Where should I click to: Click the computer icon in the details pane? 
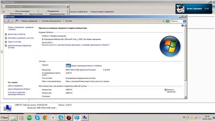pyautogui.click(x=8, y=108)
